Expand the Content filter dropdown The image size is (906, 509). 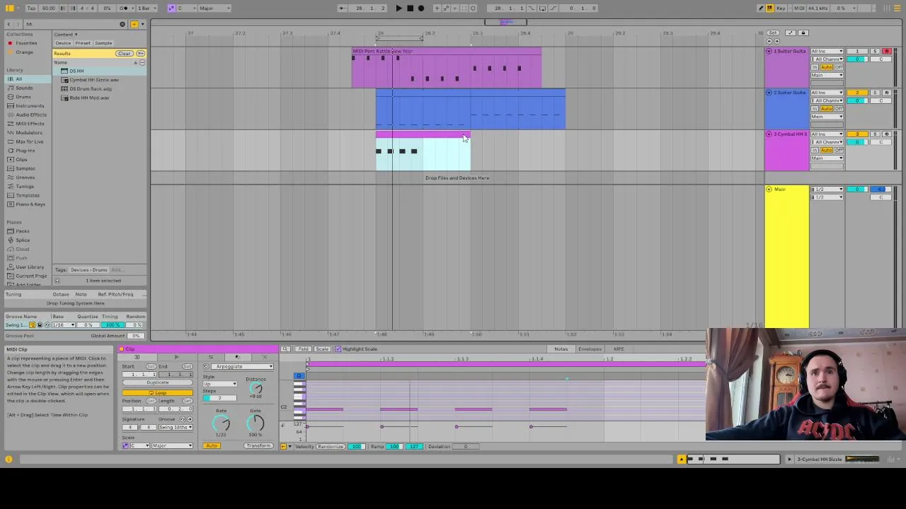(66, 35)
